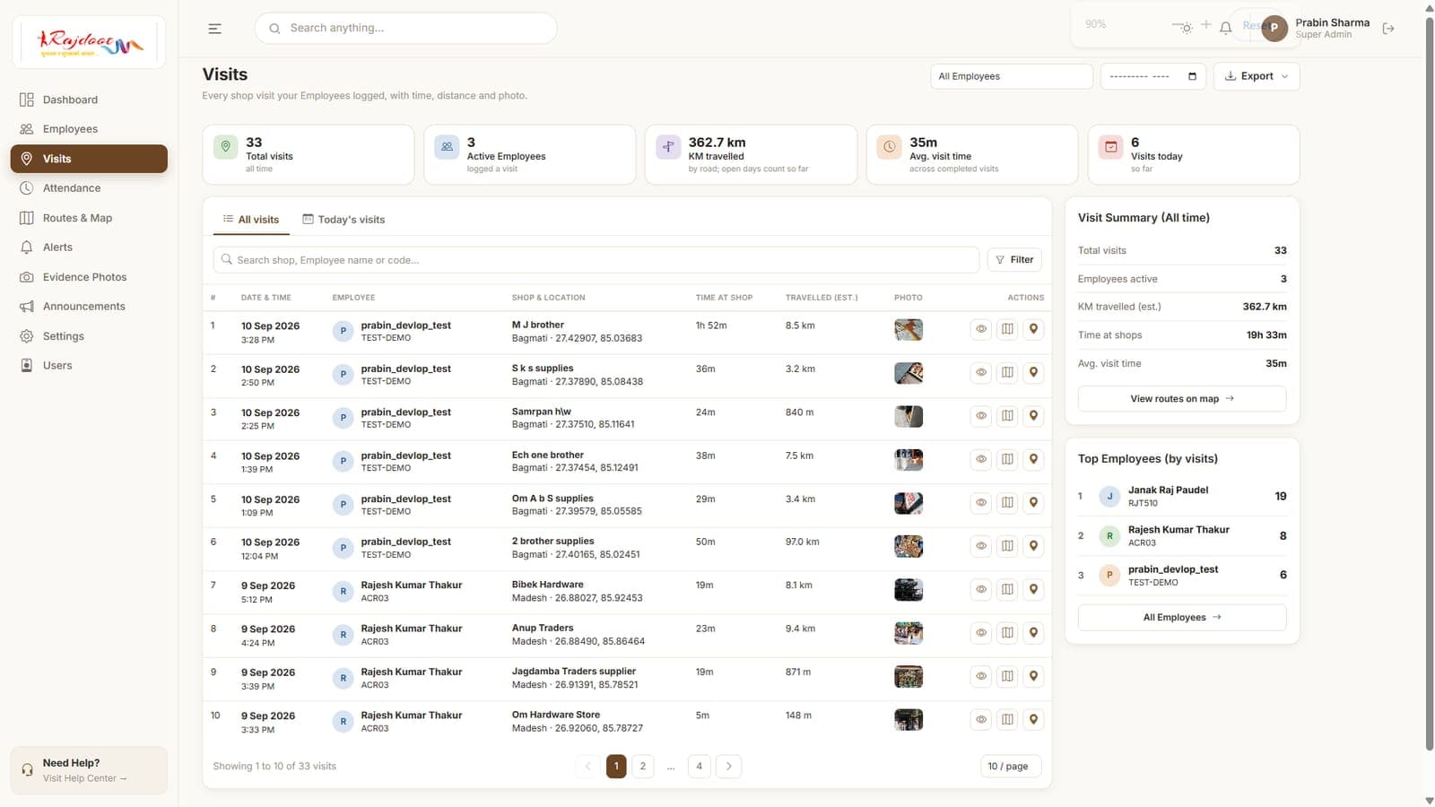Open Visit Help Center link

point(84,778)
